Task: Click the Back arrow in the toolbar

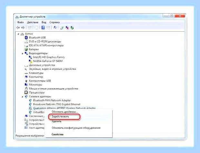Action: pyautogui.click(x=18, y=27)
